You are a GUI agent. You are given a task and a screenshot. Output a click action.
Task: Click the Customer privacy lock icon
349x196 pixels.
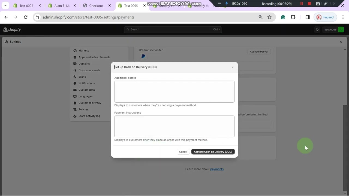(x=75, y=103)
